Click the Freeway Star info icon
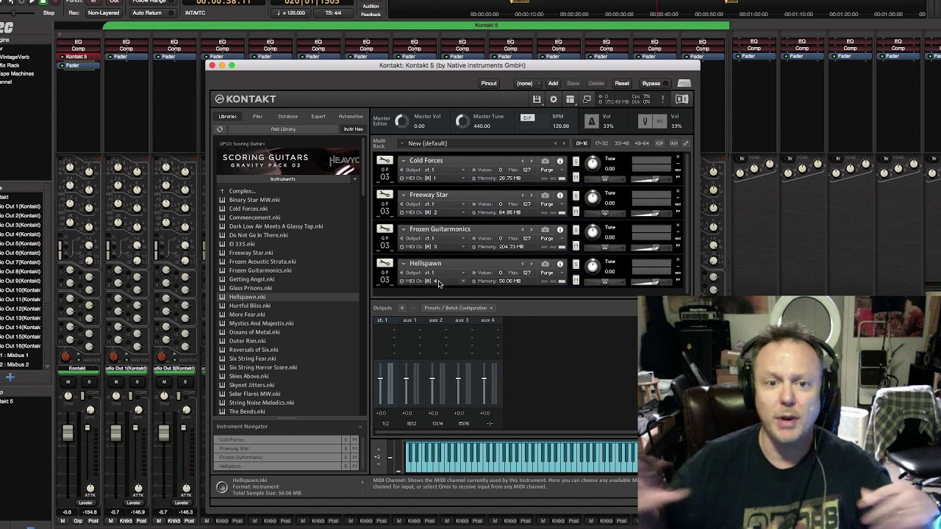Image resolution: width=941 pixels, height=529 pixels. (x=559, y=195)
